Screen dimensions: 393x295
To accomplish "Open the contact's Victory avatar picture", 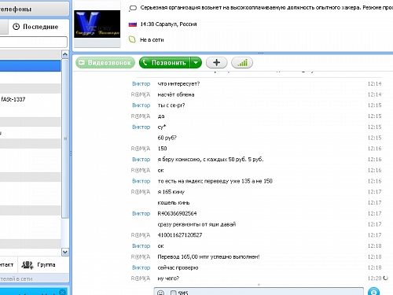I will [x=97, y=24].
